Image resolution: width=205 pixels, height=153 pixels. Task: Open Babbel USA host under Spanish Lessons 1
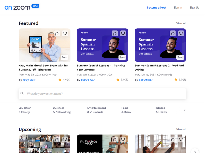click(x=88, y=80)
